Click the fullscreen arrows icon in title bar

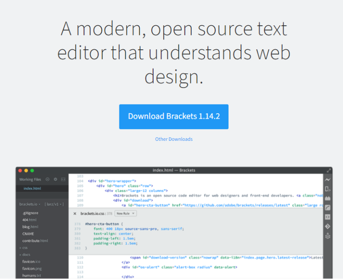click(x=328, y=171)
